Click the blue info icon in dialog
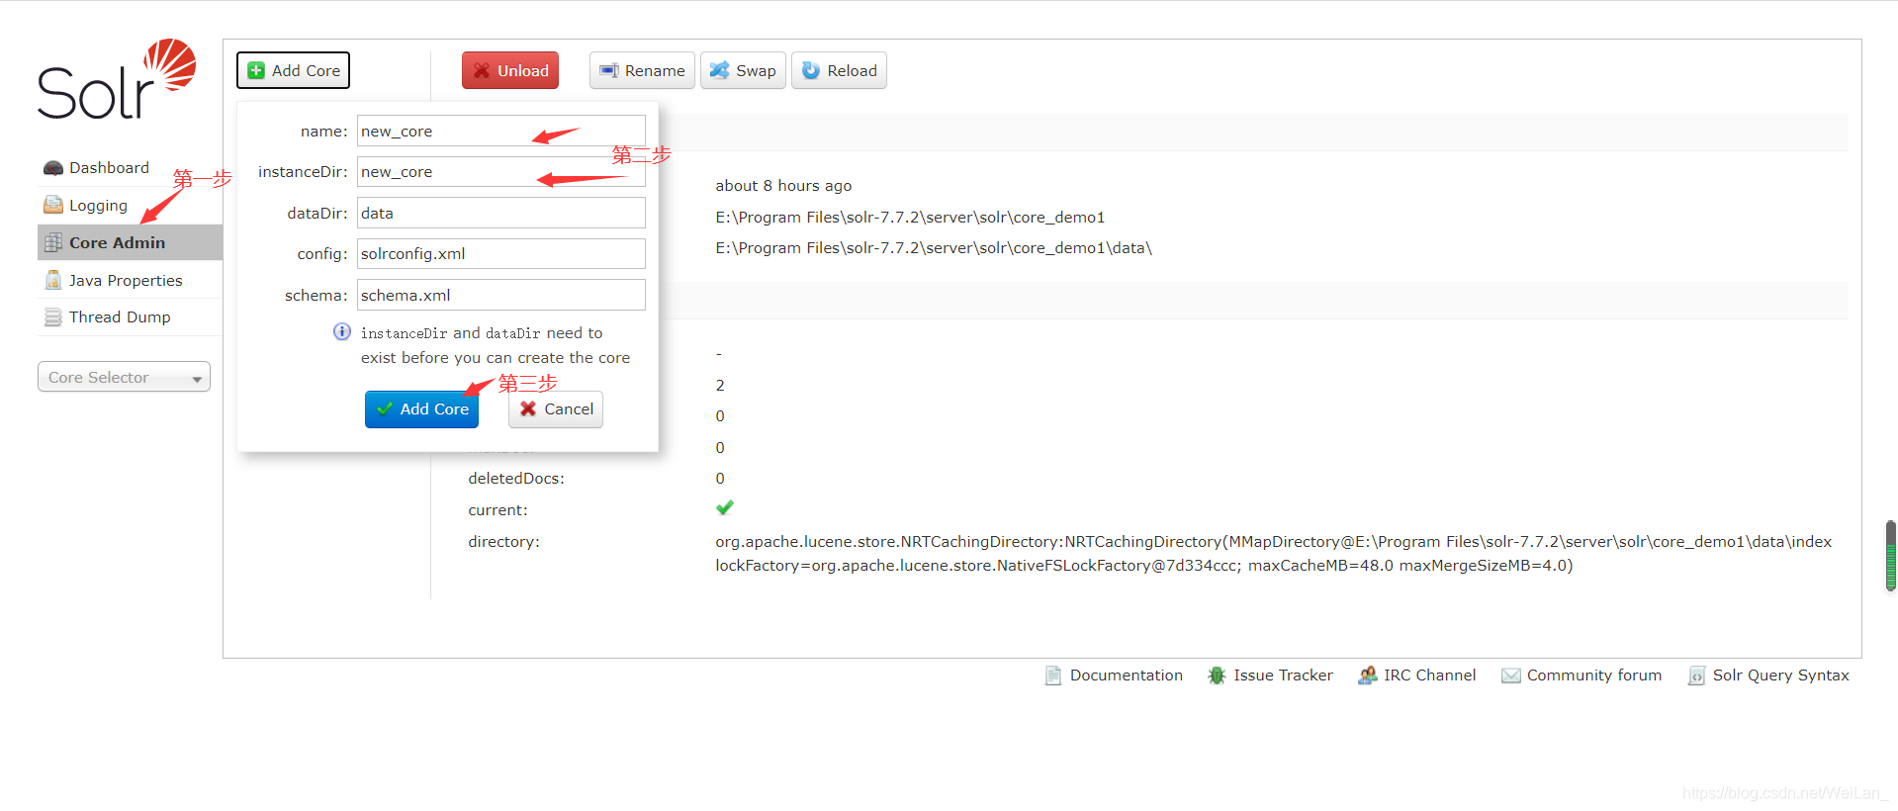Viewport: 1898px width, 811px height. [x=342, y=331]
